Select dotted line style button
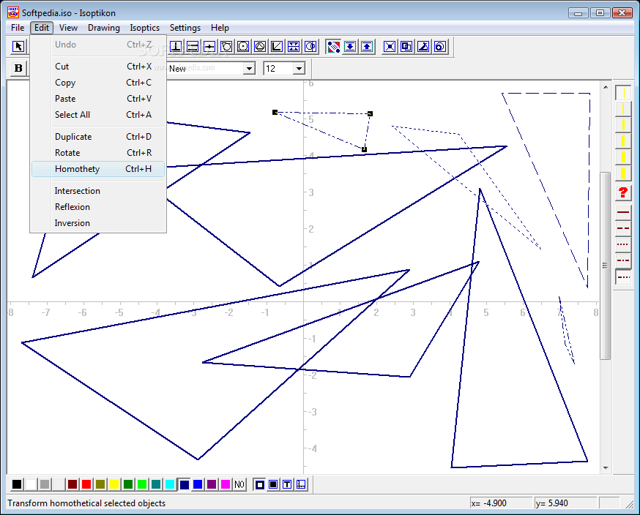Screen dimensions: 640x515 tap(623, 244)
